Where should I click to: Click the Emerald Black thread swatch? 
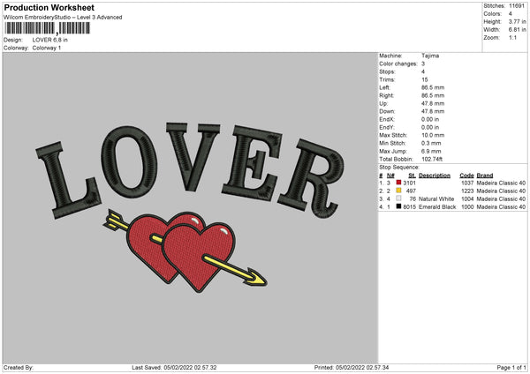(399, 206)
